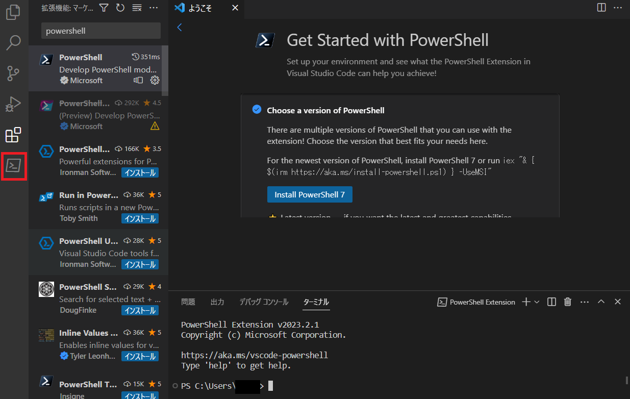Switch to the 問題 panel tab
This screenshot has width=630, height=399.
pyautogui.click(x=188, y=302)
